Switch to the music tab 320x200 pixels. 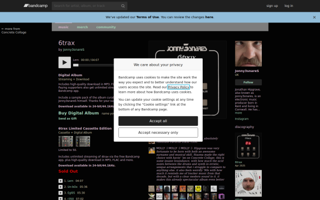point(63,27)
